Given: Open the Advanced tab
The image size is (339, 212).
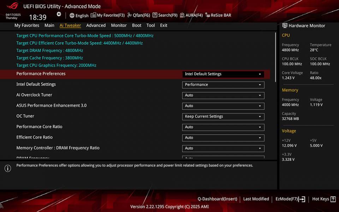Looking at the screenshot, I should coord(96,25).
